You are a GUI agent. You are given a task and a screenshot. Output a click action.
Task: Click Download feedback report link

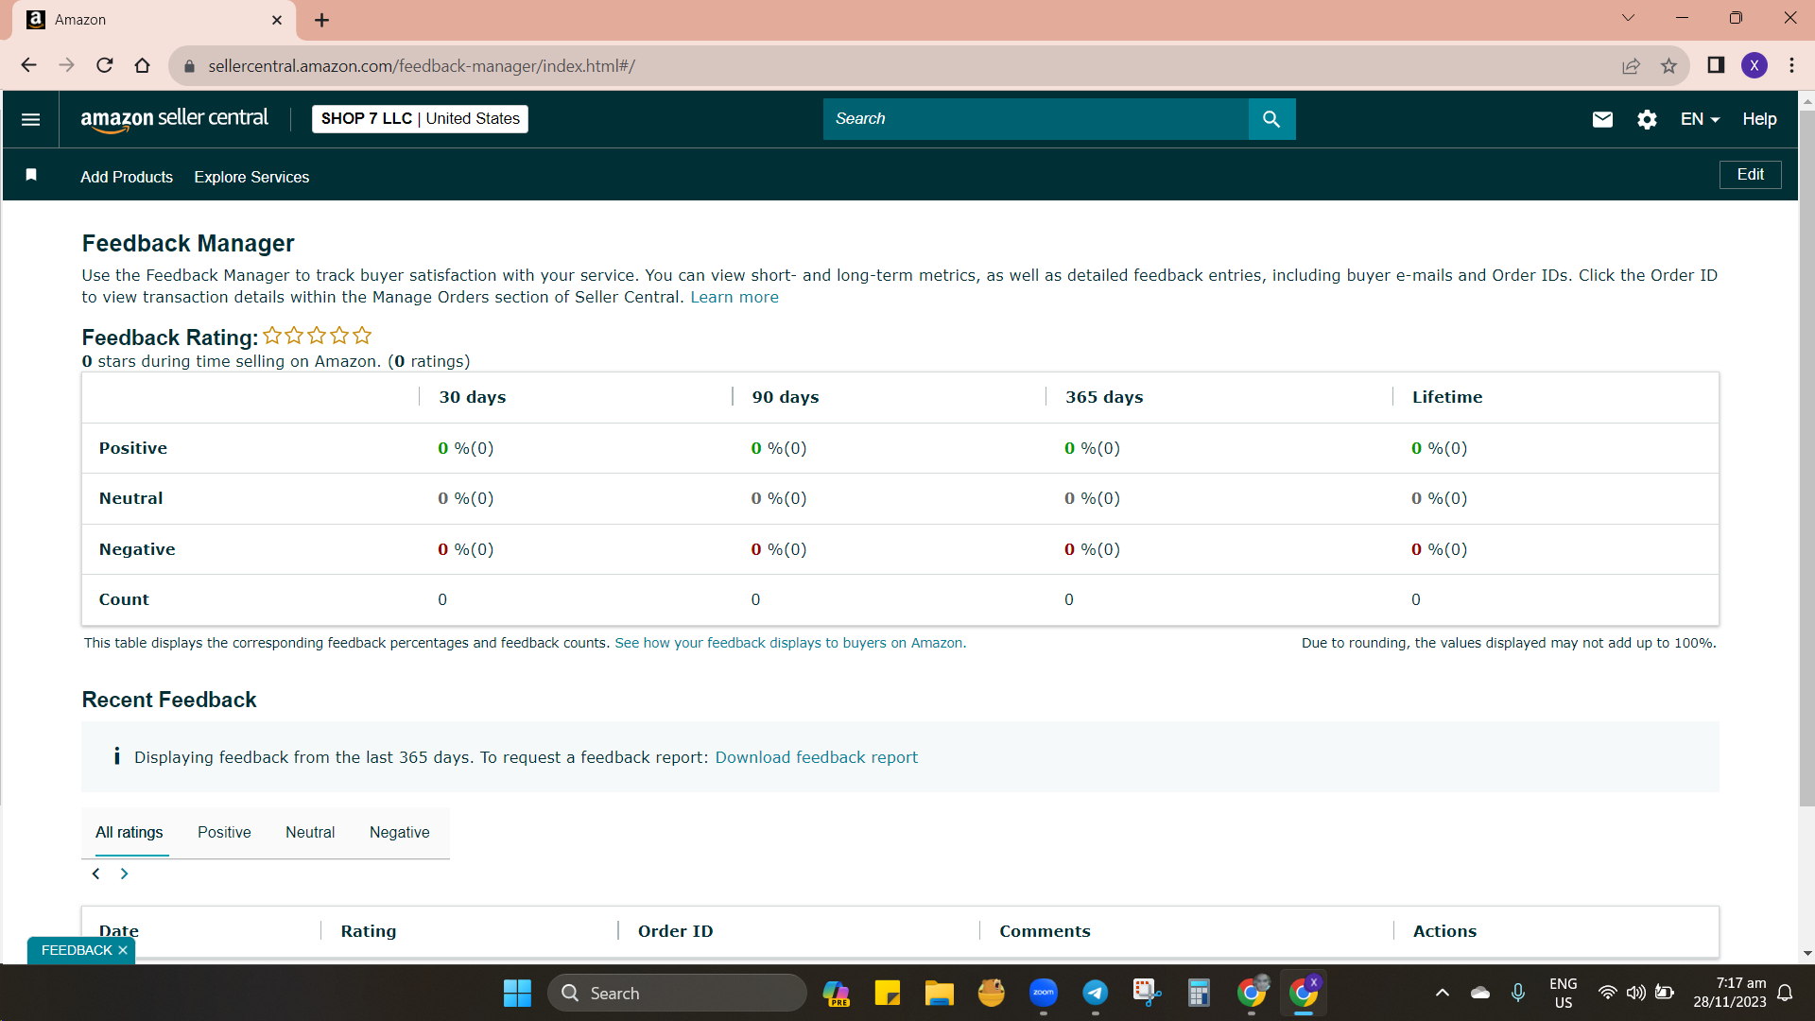tap(816, 757)
